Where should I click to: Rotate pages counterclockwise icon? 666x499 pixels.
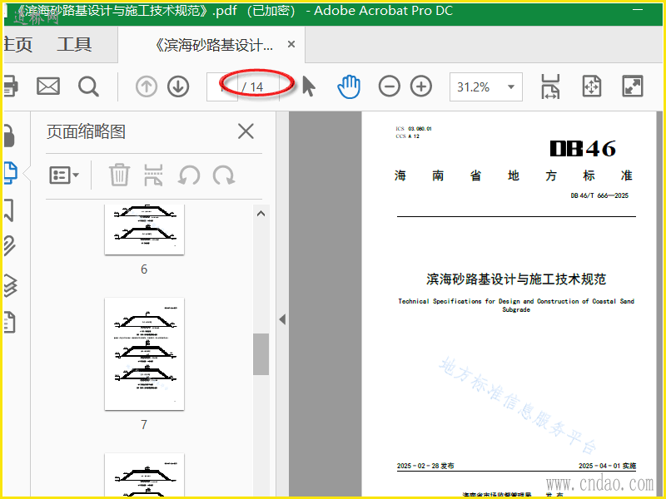point(189,175)
